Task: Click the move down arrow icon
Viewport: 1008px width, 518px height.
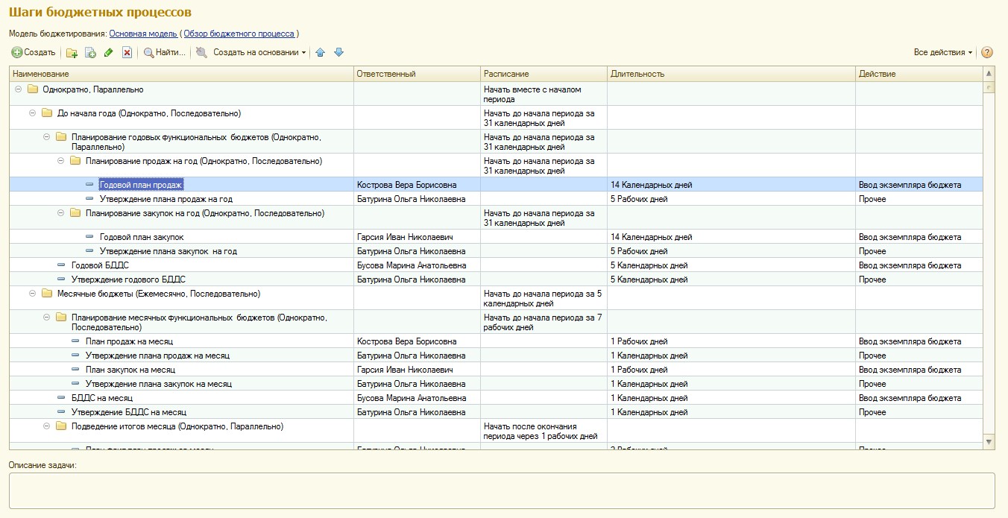Action: point(338,53)
